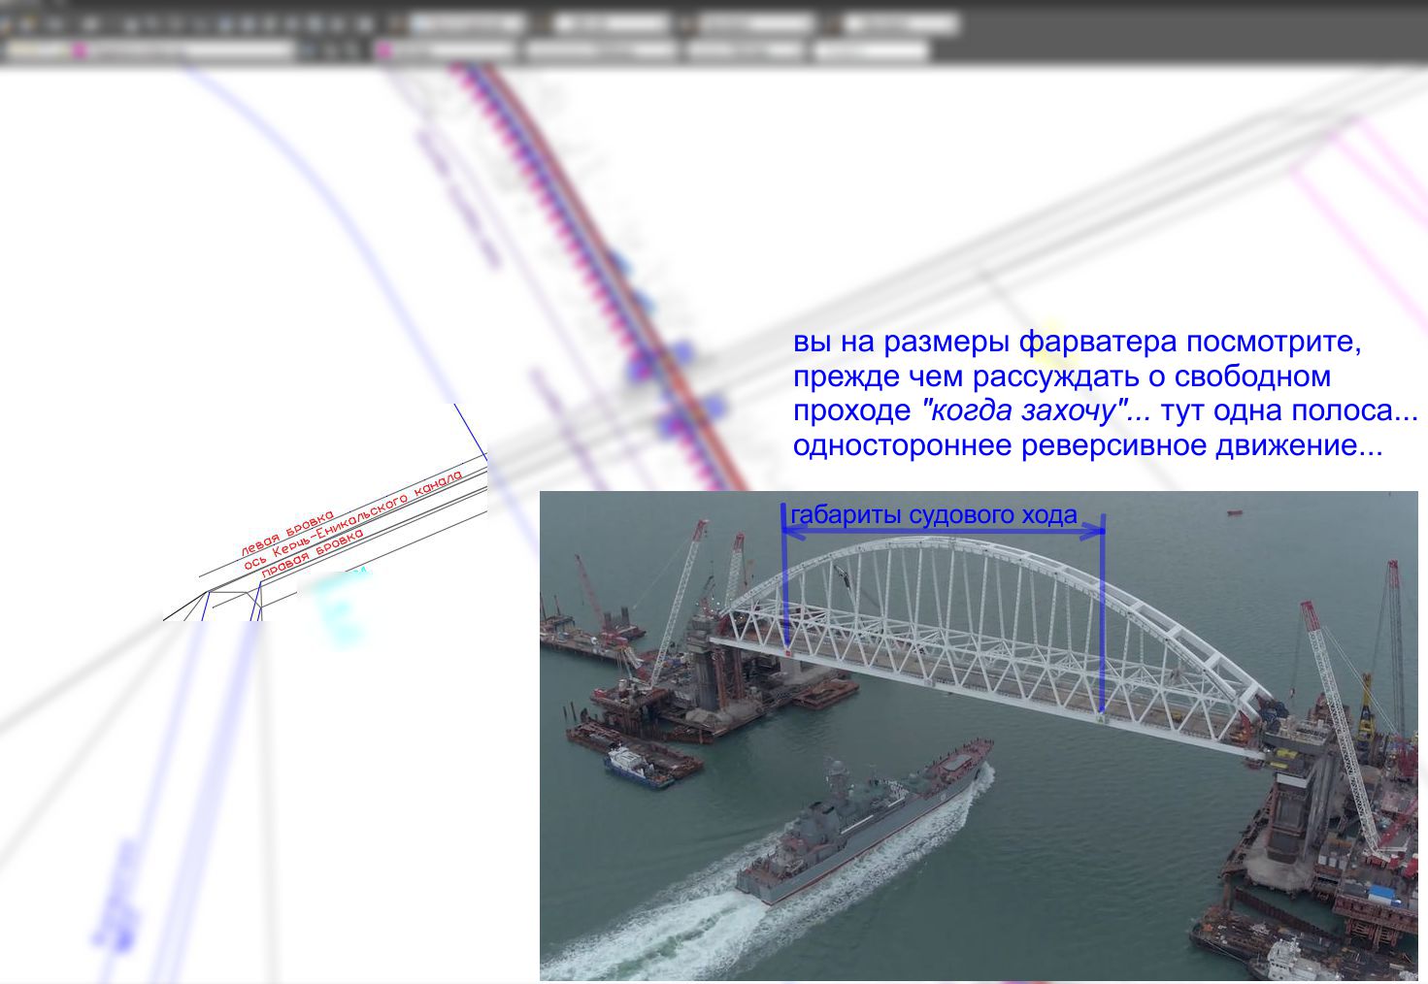Select the 'правая бровка' drawing label
This screenshot has height=984, width=1428.
(313, 555)
